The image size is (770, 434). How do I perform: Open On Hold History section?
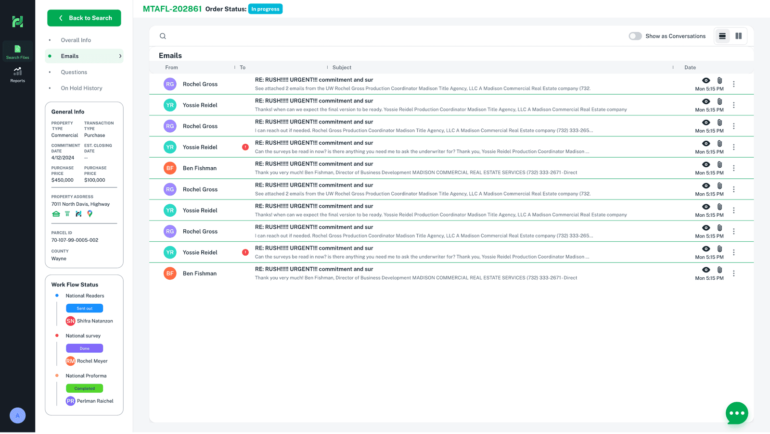(81, 88)
